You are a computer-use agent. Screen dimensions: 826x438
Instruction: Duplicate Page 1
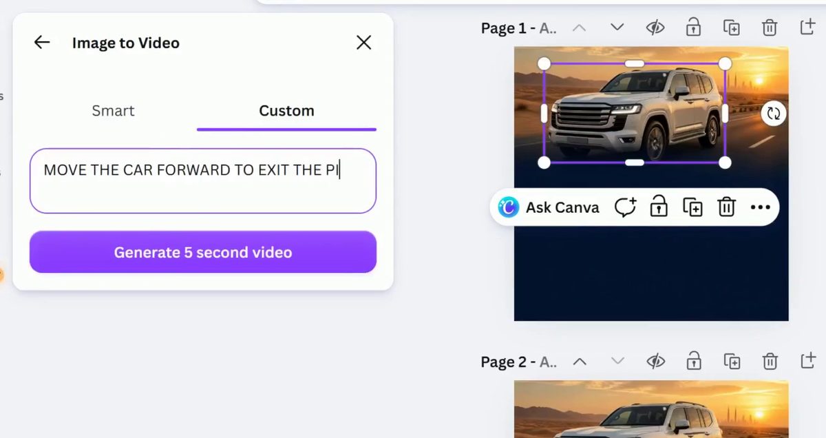731,28
